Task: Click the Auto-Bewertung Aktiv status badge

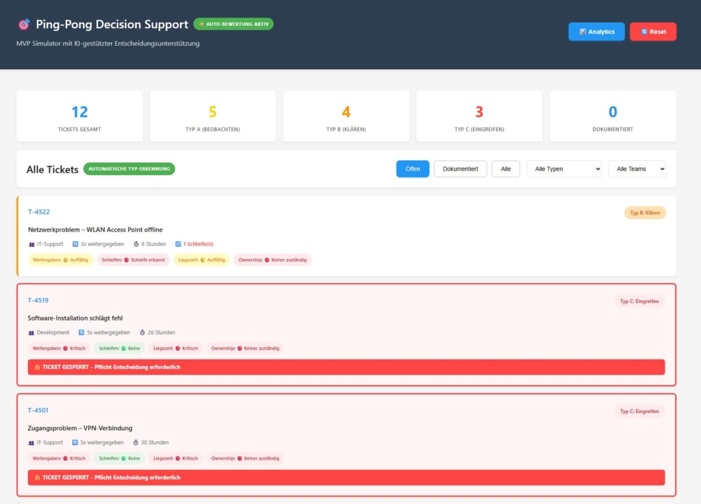Action: [x=233, y=24]
